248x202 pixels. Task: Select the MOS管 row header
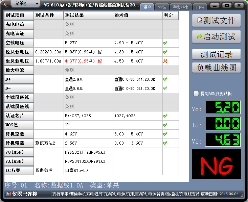(x=19, y=125)
